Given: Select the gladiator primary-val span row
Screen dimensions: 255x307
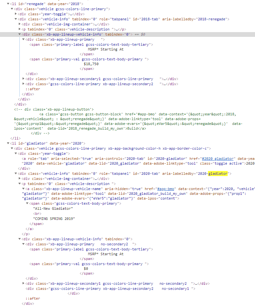Looking at the screenshot, I should 89,264.
